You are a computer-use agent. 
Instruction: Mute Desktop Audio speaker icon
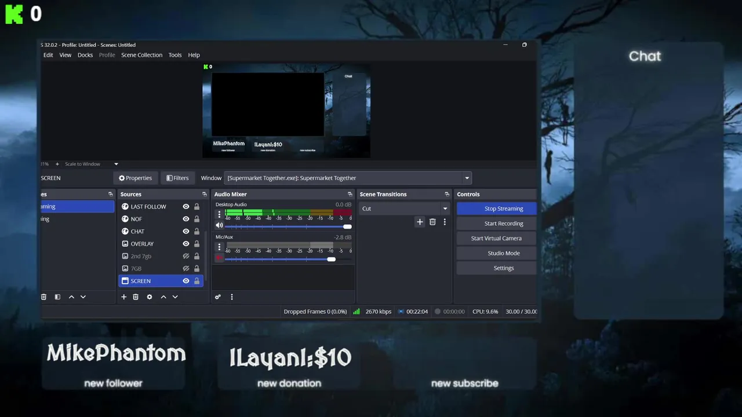(x=219, y=225)
